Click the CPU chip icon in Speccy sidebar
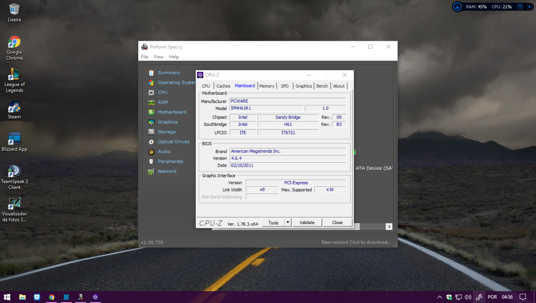The image size is (536, 303). point(151,93)
